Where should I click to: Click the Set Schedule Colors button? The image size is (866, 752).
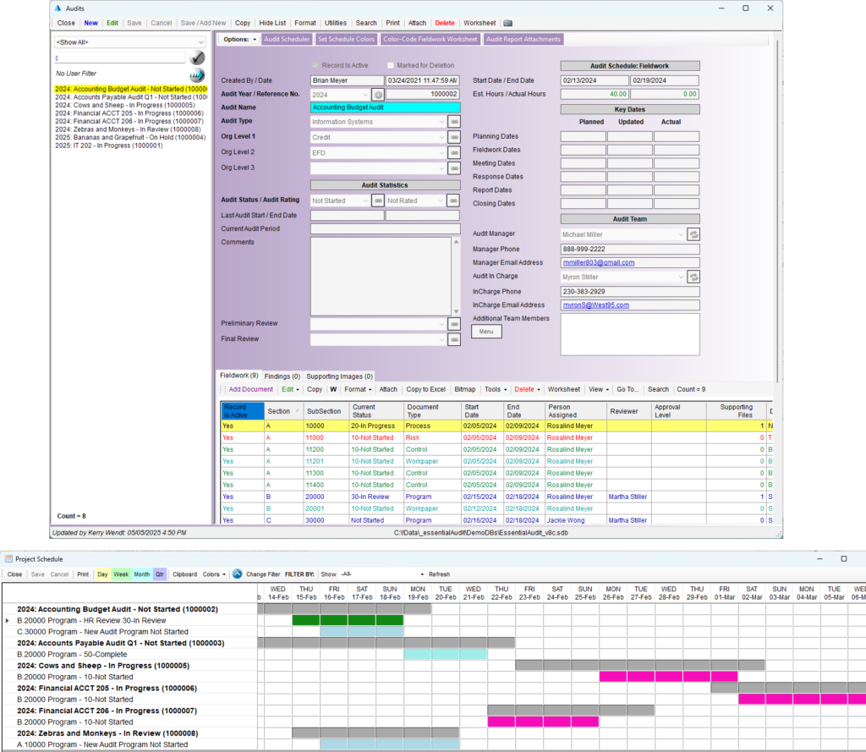pos(346,39)
